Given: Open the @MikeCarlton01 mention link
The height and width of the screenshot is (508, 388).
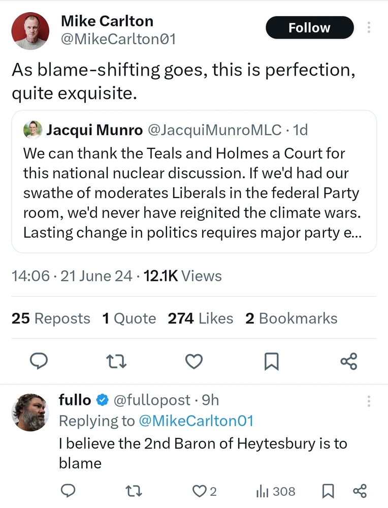Looking at the screenshot, I should click(x=195, y=421).
